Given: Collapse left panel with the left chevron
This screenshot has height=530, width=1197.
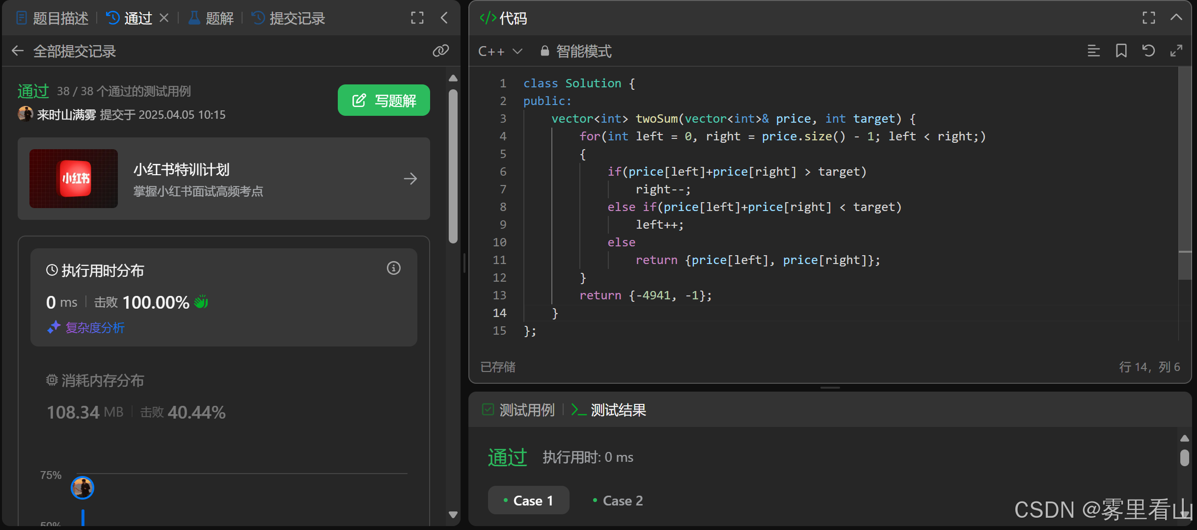Looking at the screenshot, I should click(x=444, y=18).
